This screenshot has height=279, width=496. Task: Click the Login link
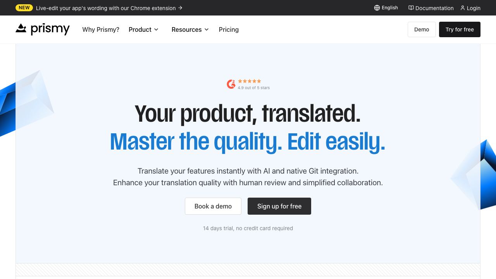click(470, 8)
